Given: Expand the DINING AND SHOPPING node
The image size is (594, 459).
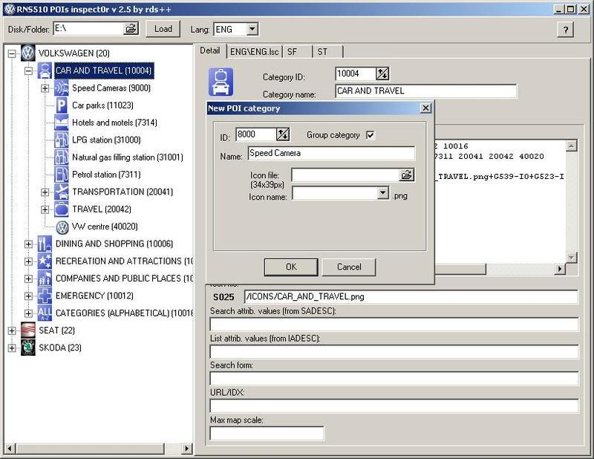Looking at the screenshot, I should tap(28, 244).
